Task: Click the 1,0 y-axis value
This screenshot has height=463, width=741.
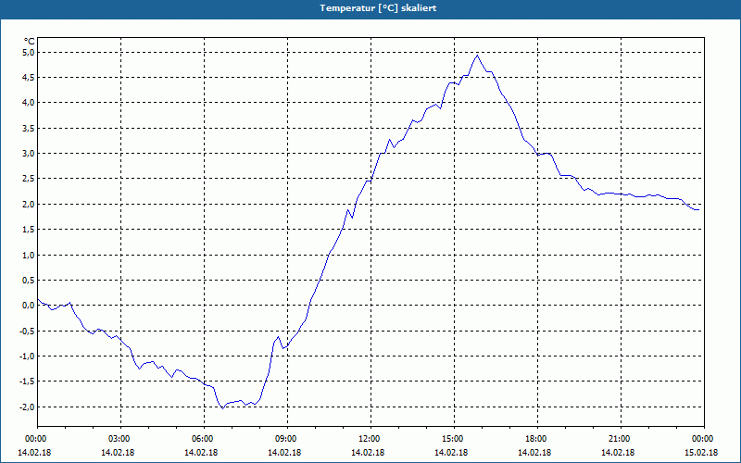Action: pyautogui.click(x=29, y=256)
